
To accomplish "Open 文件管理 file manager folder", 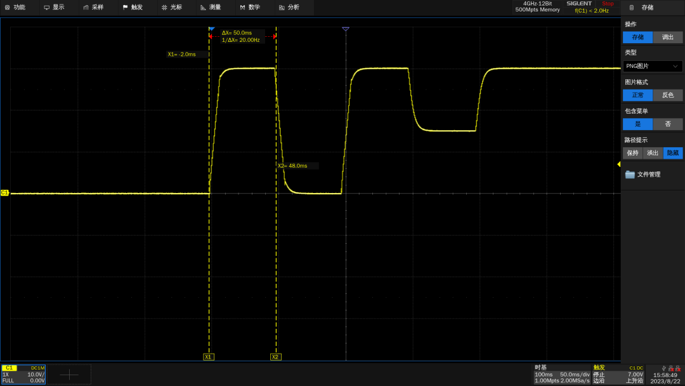I will (643, 175).
